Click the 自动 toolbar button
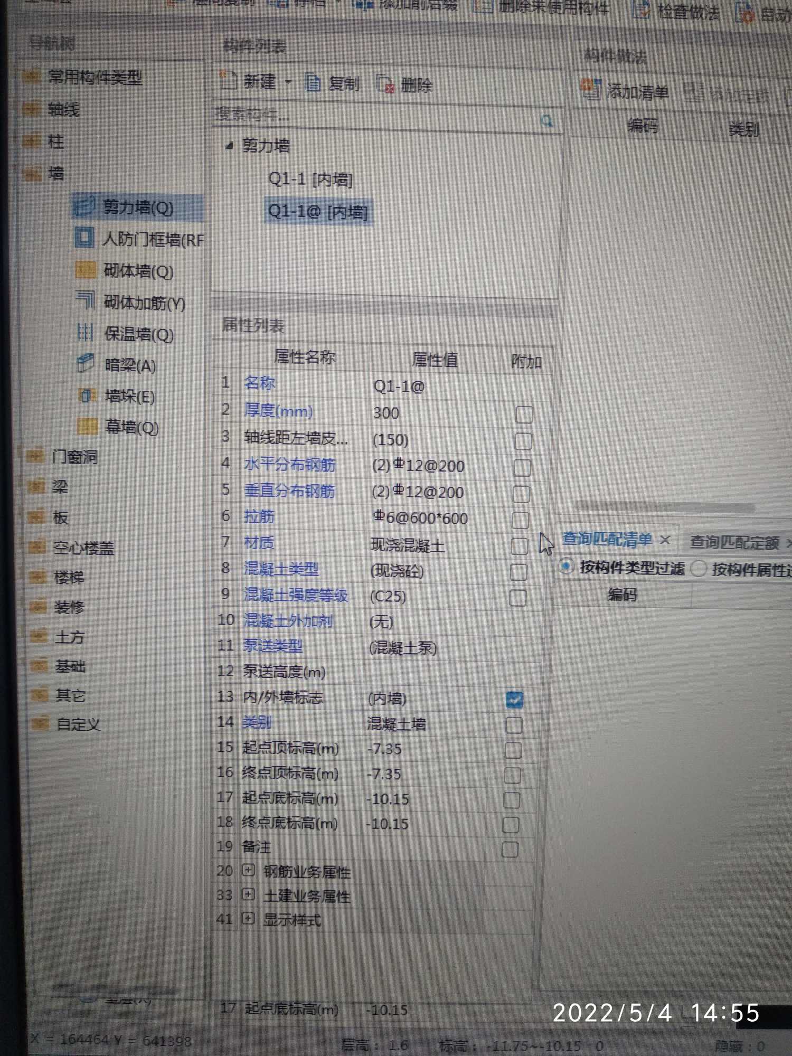Image resolution: width=792 pixels, height=1056 pixels. (765, 13)
